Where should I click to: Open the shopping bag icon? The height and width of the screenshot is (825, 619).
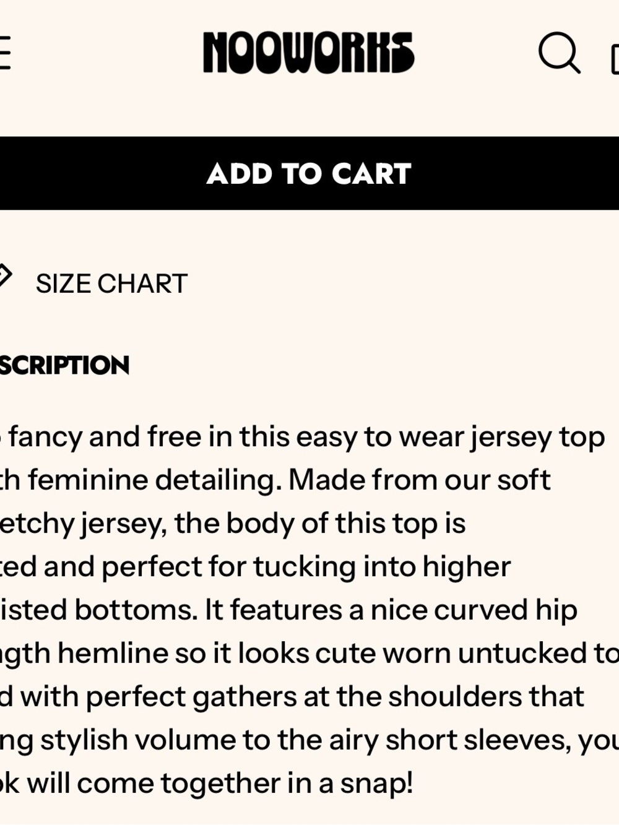615,59
